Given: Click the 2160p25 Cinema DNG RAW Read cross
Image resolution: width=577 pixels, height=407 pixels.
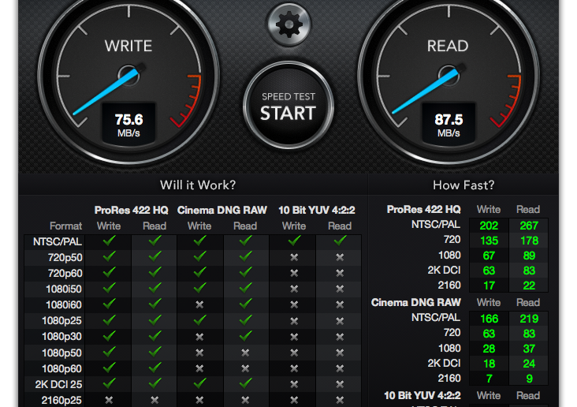Looking at the screenshot, I should tap(245, 400).
